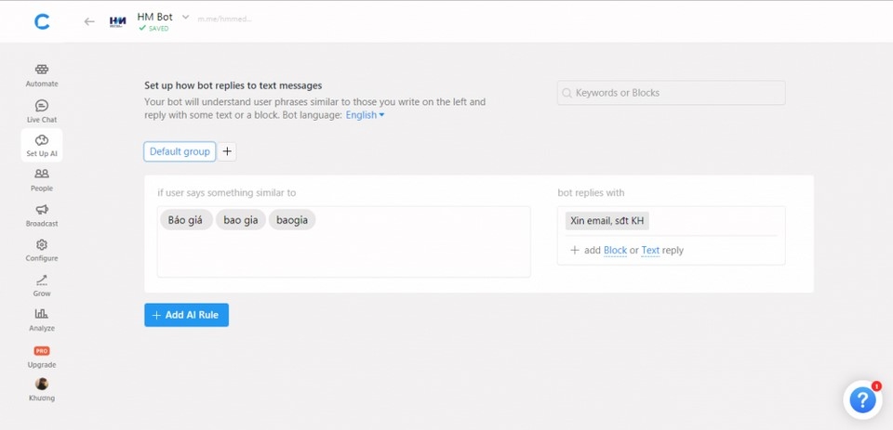Image resolution: width=893 pixels, height=430 pixels.
Task: Open the help question mark bubble
Action: pyautogui.click(x=862, y=400)
